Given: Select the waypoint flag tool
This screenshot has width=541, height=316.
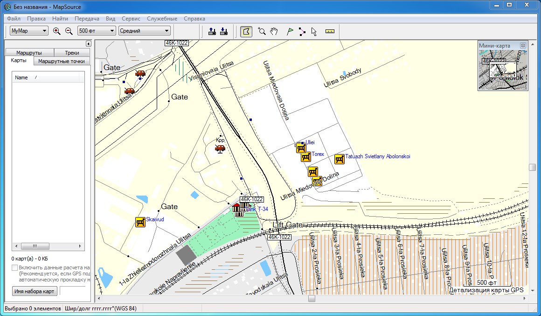Looking at the screenshot, I should [290, 31].
